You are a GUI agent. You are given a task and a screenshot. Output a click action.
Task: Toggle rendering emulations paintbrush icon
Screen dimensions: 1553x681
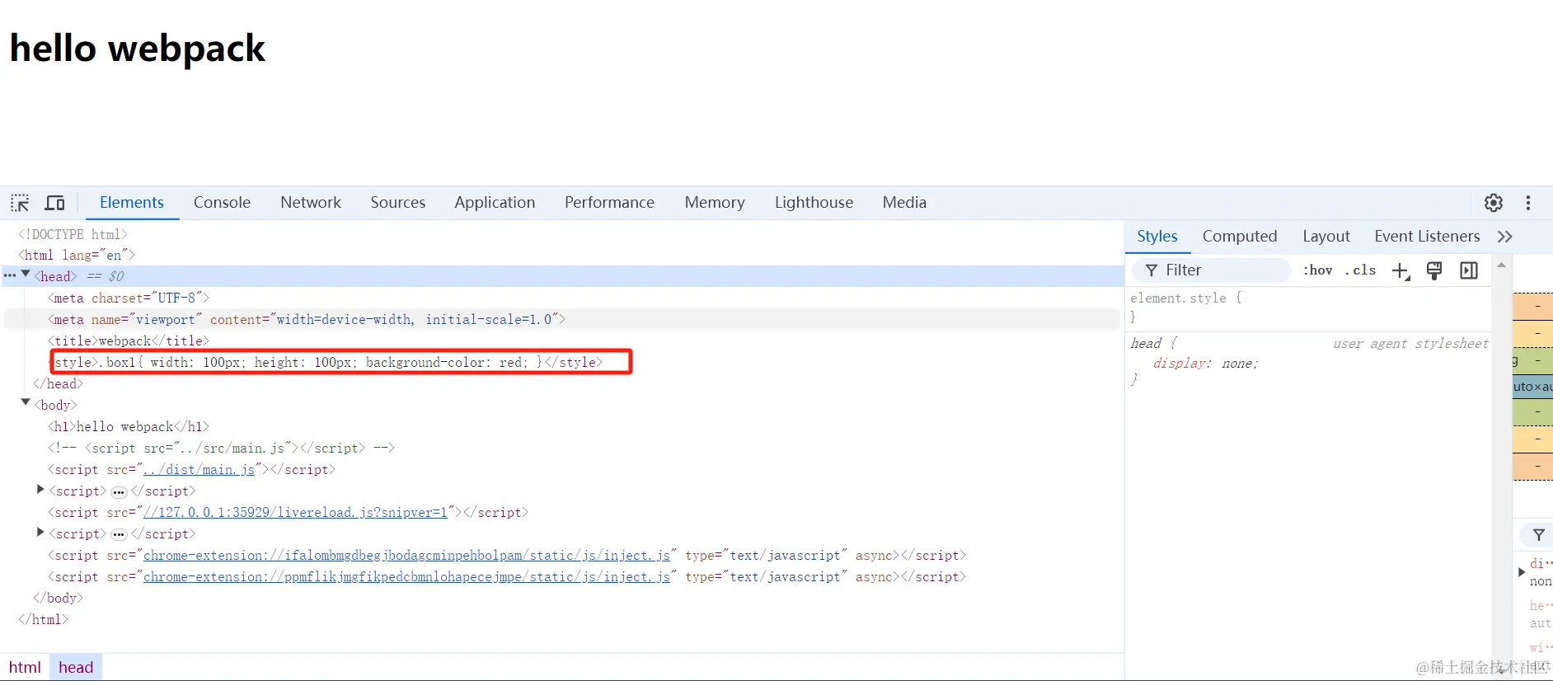point(1434,270)
